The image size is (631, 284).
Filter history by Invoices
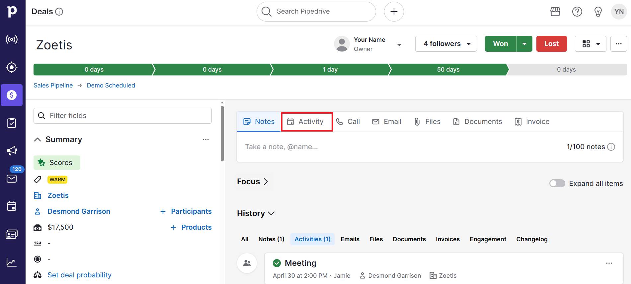coord(448,239)
